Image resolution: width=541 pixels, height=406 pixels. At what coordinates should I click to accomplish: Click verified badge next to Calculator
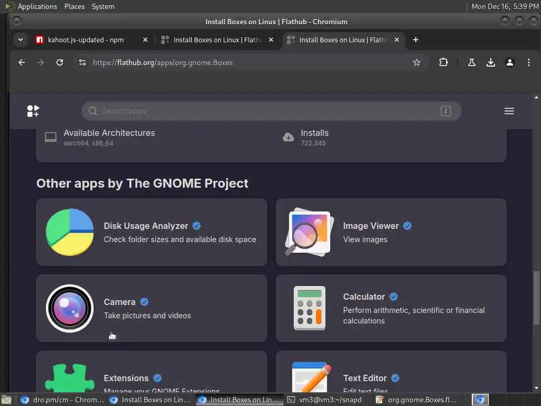[x=393, y=297]
